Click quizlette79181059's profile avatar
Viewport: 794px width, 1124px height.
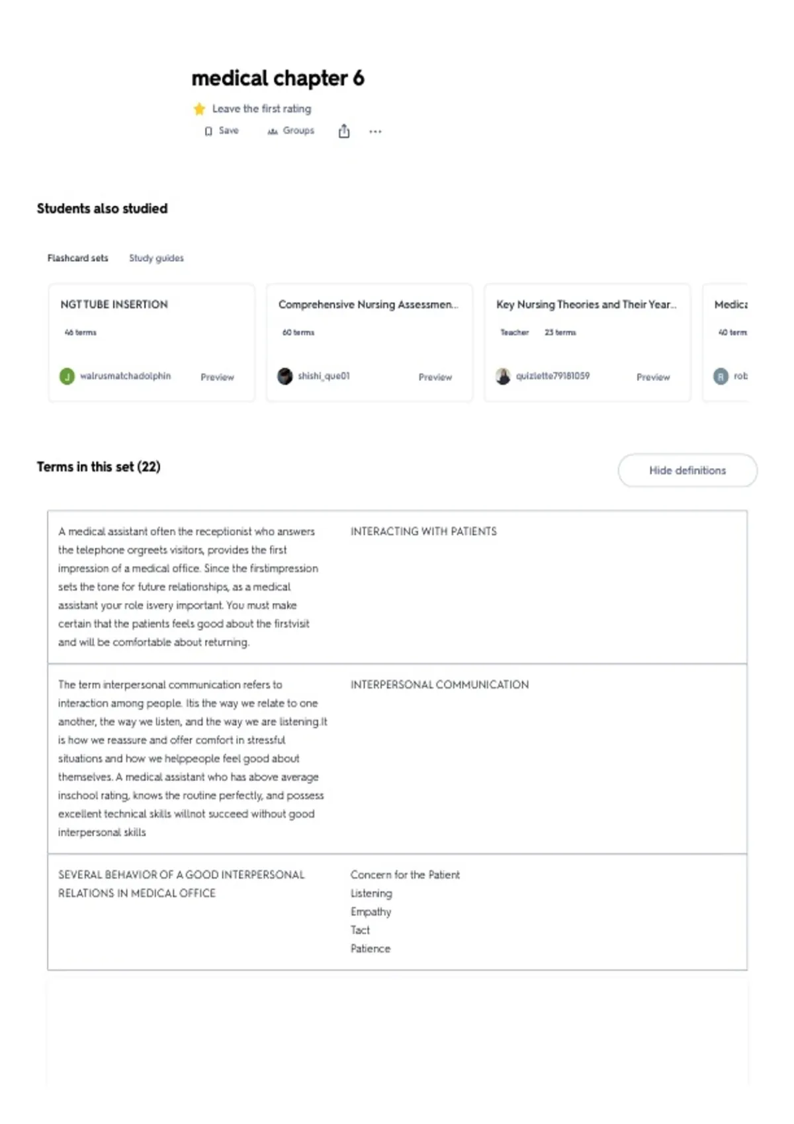point(503,376)
